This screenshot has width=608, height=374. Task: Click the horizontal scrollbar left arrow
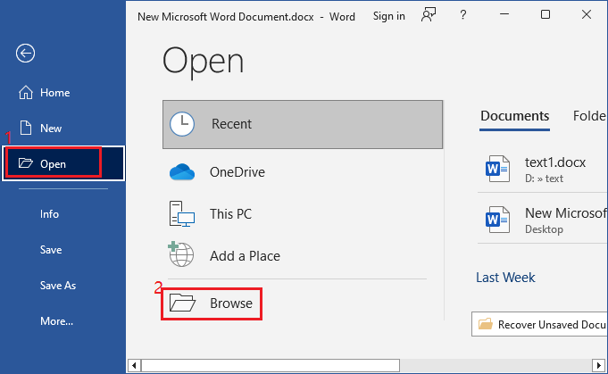pyautogui.click(x=134, y=365)
